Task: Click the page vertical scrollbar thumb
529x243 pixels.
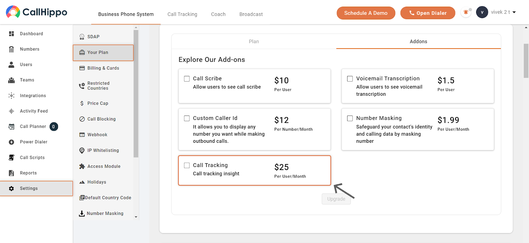Action: pyautogui.click(x=526, y=61)
